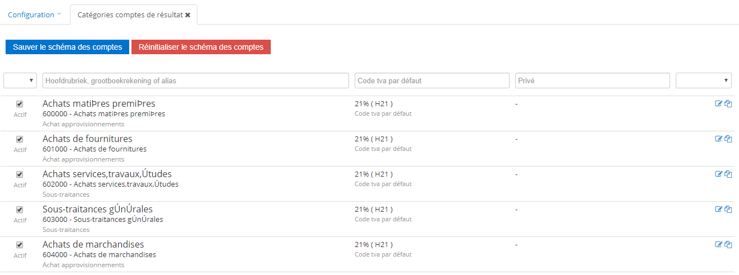Click Réinitialiser le schéma des comptes
The width and height of the screenshot is (739, 275).
201,47
